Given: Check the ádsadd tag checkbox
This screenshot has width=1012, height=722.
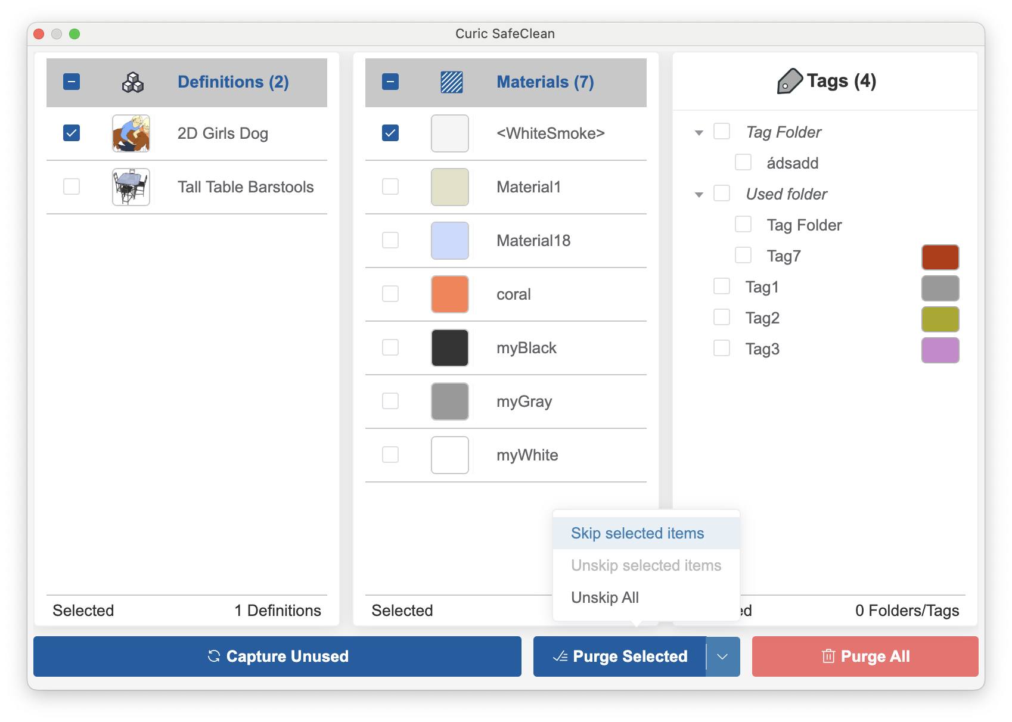Looking at the screenshot, I should point(743,162).
